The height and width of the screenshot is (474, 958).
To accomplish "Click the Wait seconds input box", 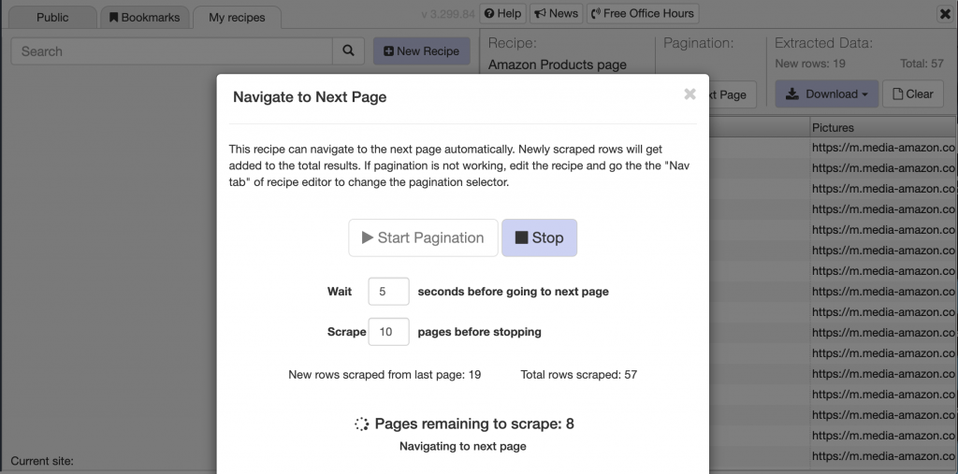I will [388, 292].
